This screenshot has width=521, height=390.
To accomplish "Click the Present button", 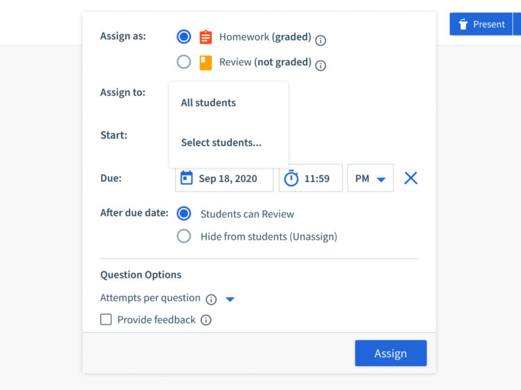I will coord(481,24).
